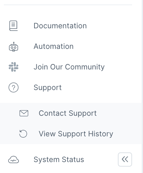Image resolution: width=143 pixels, height=173 pixels.
Task: Click the System Status cloud icon
Action: click(14, 159)
